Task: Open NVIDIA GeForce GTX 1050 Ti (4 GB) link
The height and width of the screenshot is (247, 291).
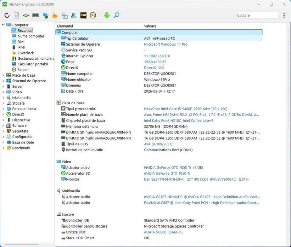Action: 174,167
